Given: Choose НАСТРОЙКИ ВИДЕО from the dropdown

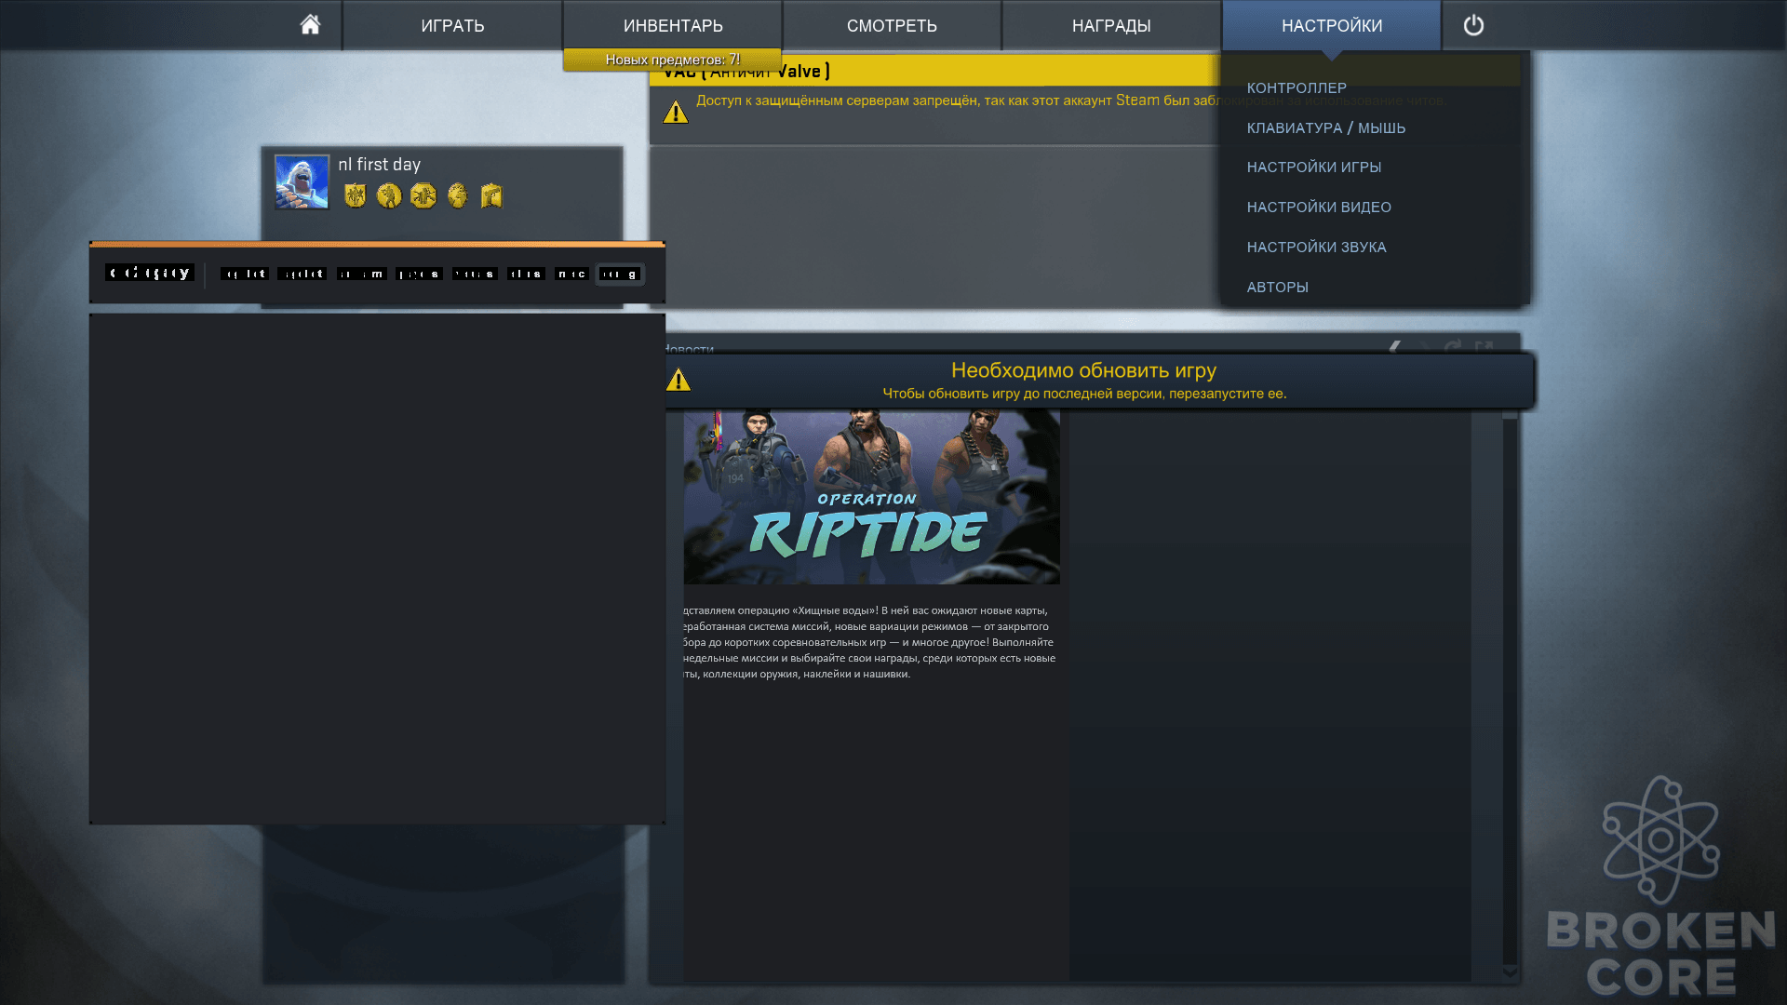Looking at the screenshot, I should tap(1319, 207).
